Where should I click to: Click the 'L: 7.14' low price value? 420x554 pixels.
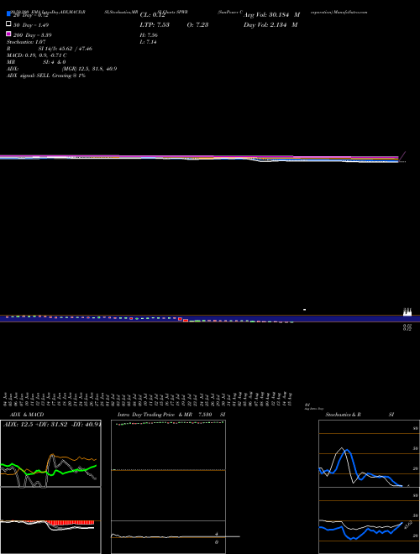[149, 42]
